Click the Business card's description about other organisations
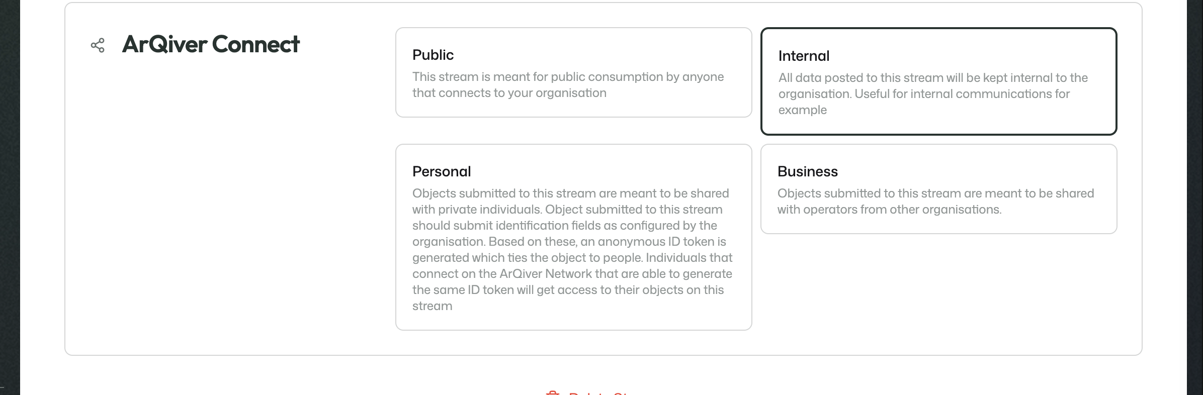Screen dimensions: 1203x395 (x=935, y=202)
